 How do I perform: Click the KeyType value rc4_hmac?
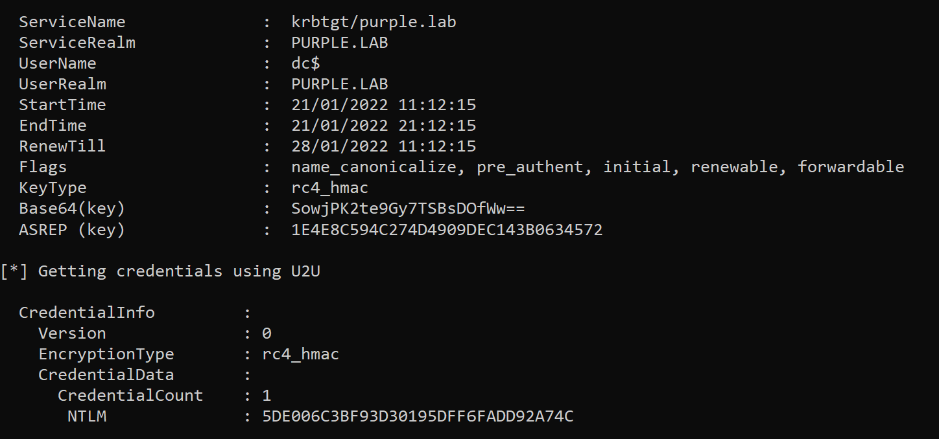(330, 188)
